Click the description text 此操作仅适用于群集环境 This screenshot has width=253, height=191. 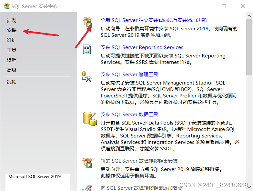(129, 176)
